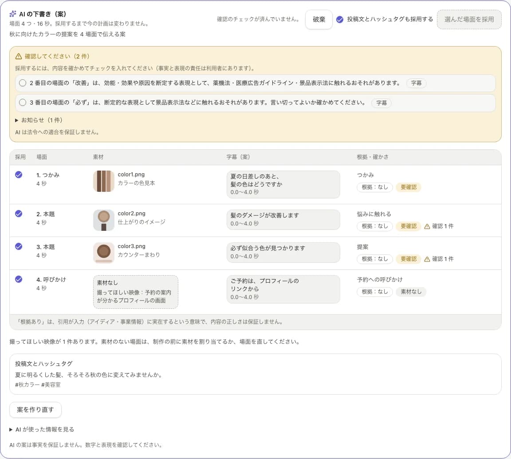511x459 pixels.
Task: Click 案を作り直す button
Action: pos(35,410)
